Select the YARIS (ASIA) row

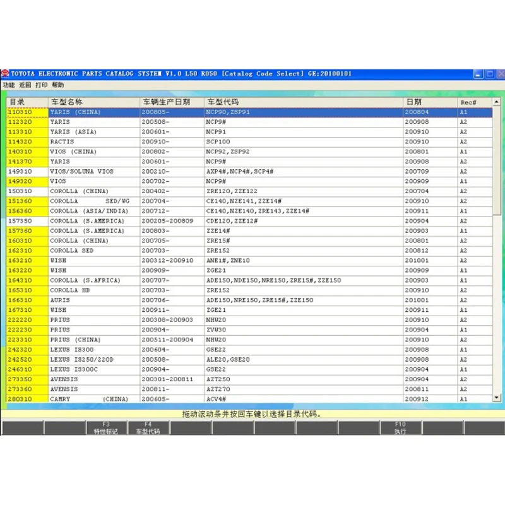[249, 132]
